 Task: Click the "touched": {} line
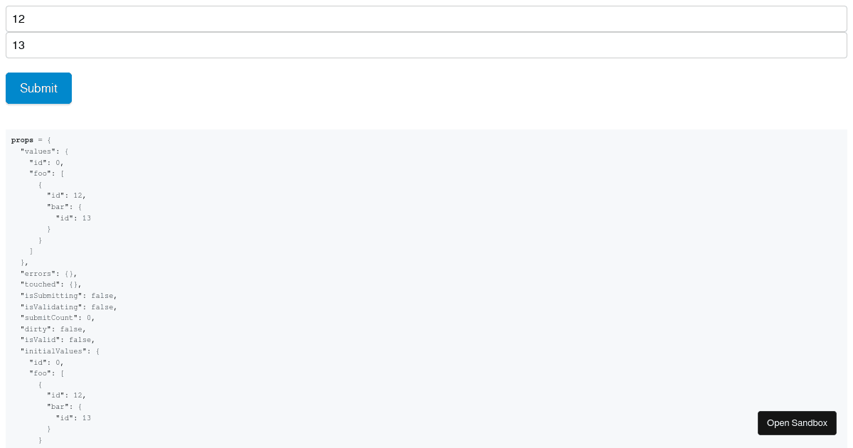click(x=50, y=284)
